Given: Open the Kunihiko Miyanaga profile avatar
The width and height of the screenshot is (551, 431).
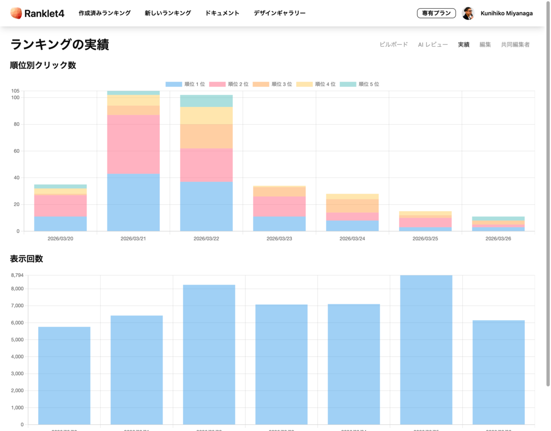Looking at the screenshot, I should (468, 13).
